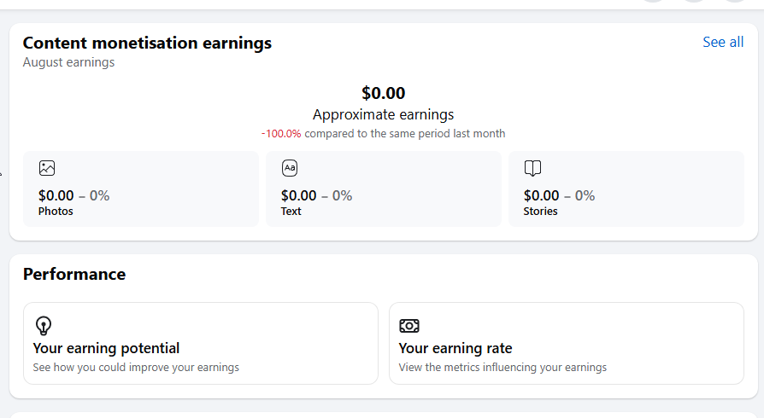Screen dimensions: 764x418
Task: Click the August earnings subtitle
Action: [68, 62]
